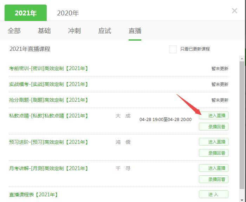This screenshot has height=202, width=246.
Task: Open the 考前密训 course link
Action: (48, 68)
